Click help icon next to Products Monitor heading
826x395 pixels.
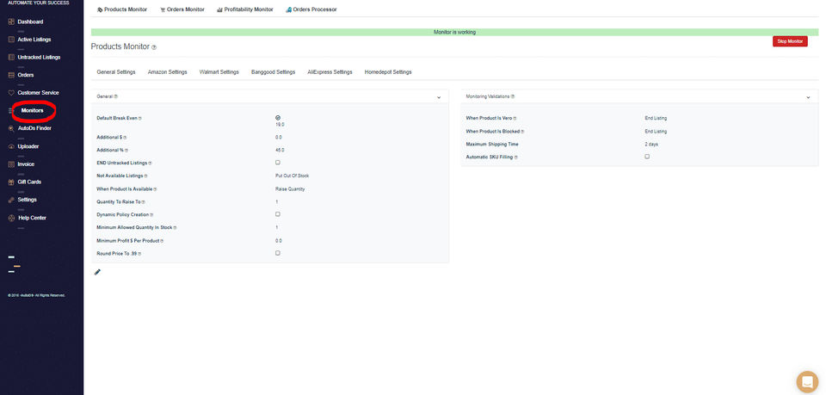[x=154, y=47]
